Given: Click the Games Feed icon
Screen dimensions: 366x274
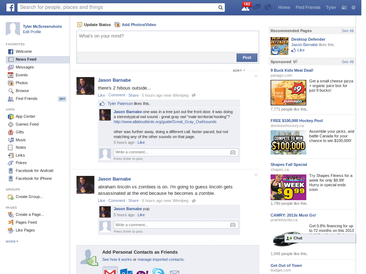Looking at the screenshot, I should pos(11,125).
